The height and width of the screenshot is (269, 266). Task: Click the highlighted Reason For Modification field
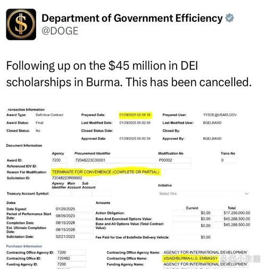coord(106,172)
